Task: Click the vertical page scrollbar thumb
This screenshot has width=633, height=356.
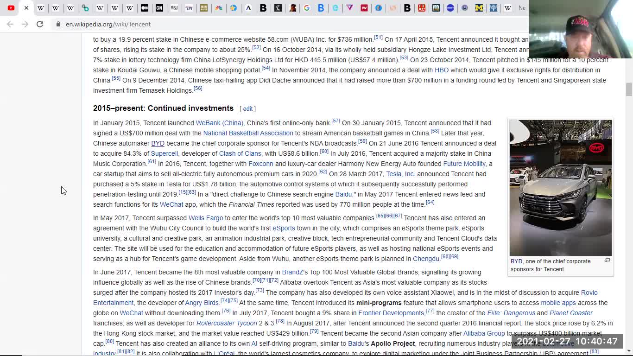Action: pos(629,89)
